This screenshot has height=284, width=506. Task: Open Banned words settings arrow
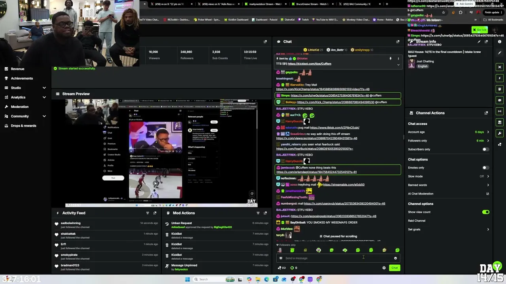(x=488, y=185)
